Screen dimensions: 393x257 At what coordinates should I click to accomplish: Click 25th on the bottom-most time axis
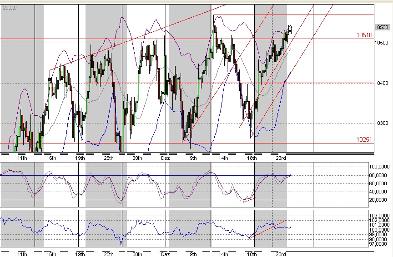point(109,254)
